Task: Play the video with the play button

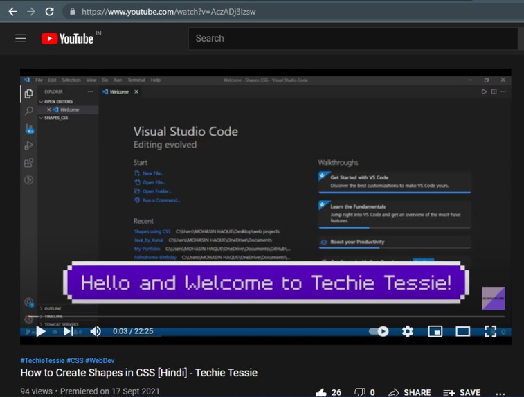Action: (41, 331)
